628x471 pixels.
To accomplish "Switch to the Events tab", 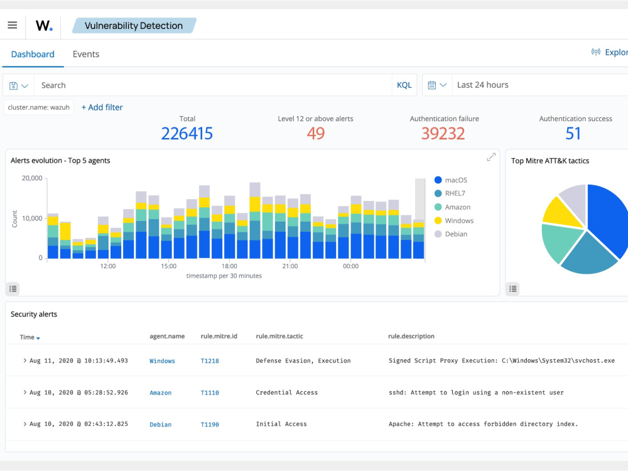I will tap(85, 54).
